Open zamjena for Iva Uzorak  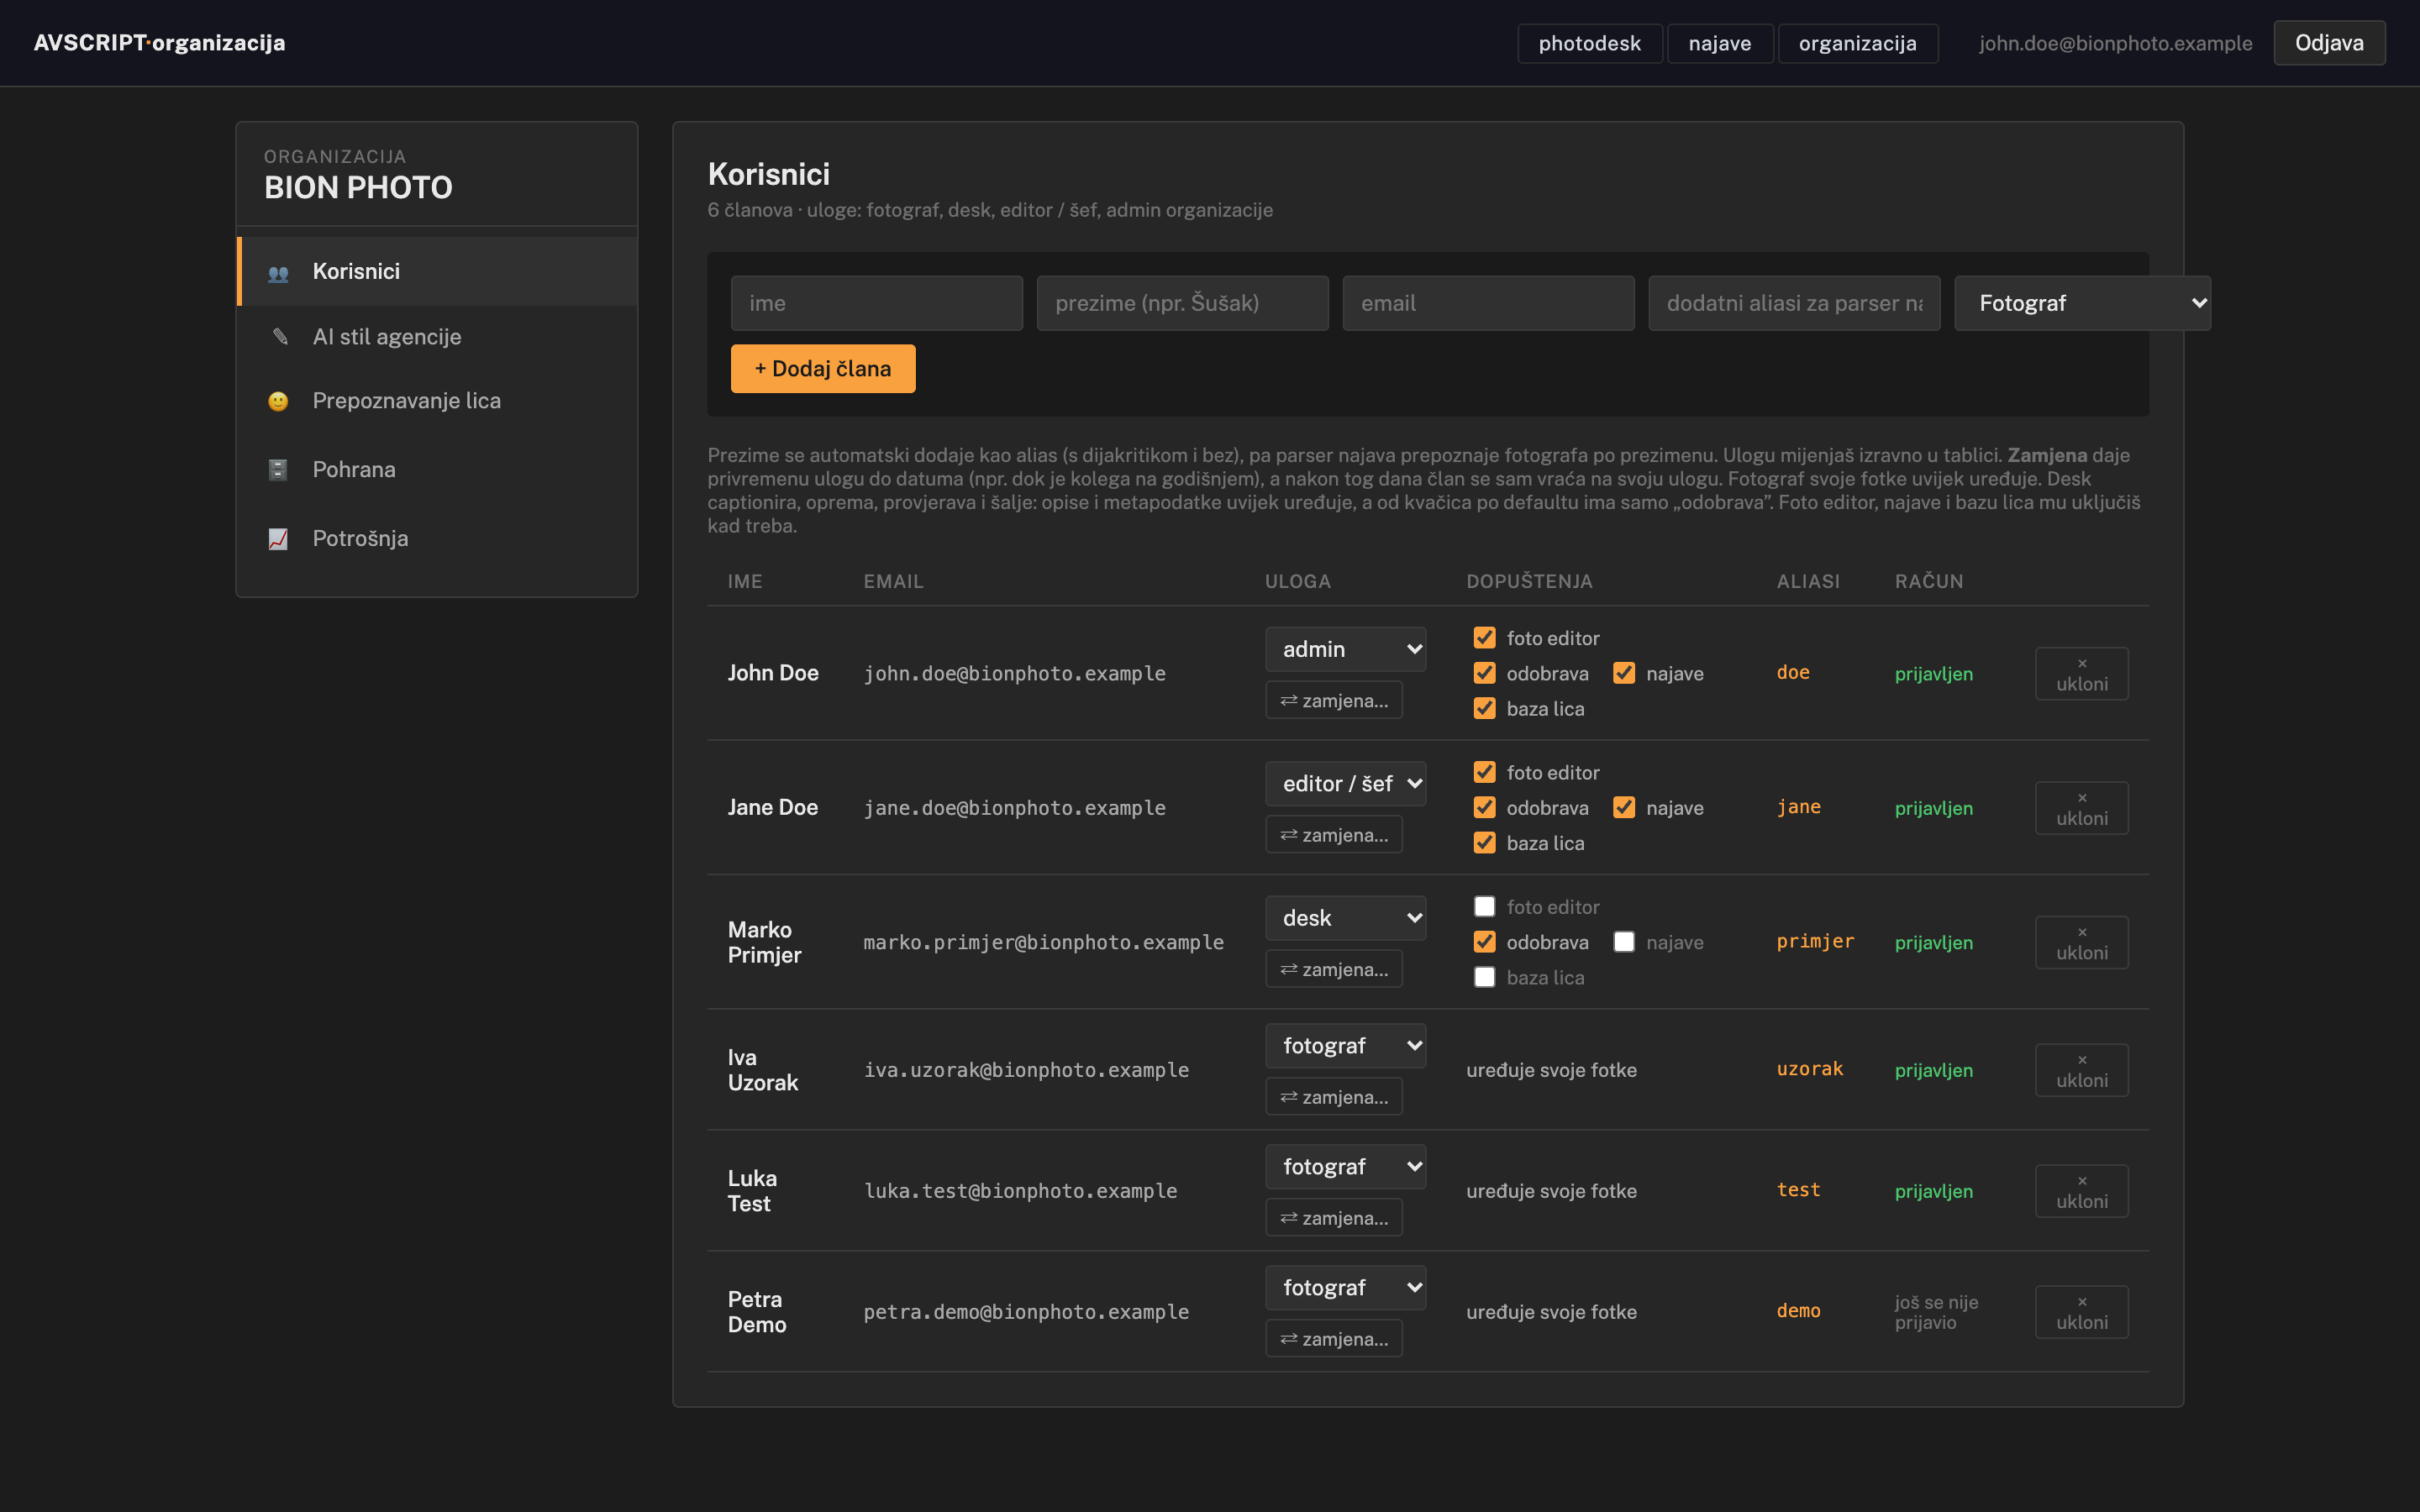click(1334, 1097)
